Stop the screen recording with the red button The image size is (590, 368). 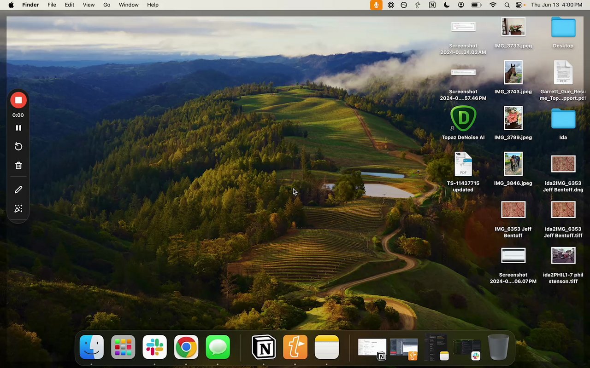pyautogui.click(x=18, y=100)
